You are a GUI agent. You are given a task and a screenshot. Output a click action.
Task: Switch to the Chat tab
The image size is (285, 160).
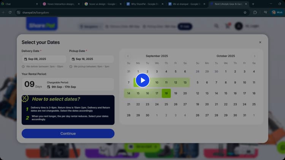coord(19,4)
